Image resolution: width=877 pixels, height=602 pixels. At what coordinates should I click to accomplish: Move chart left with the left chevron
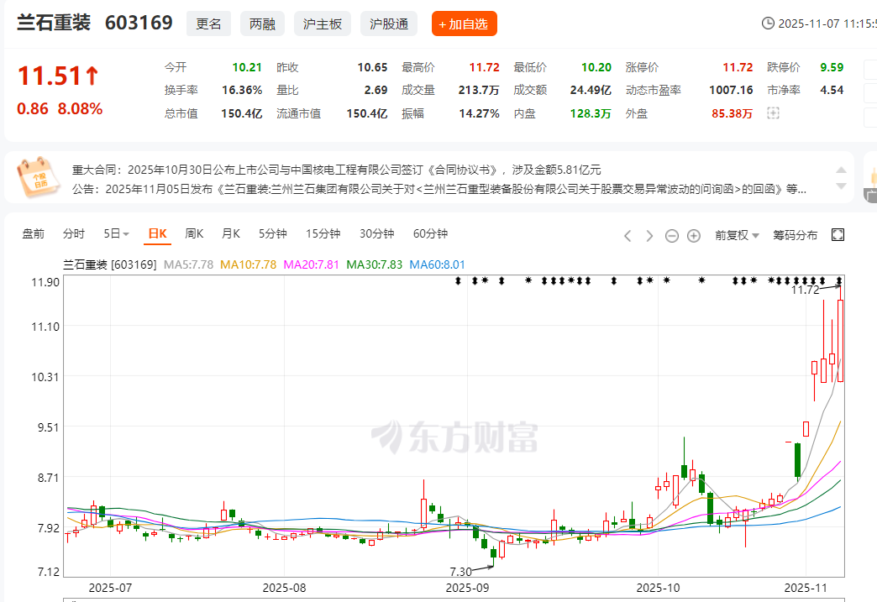coord(628,236)
